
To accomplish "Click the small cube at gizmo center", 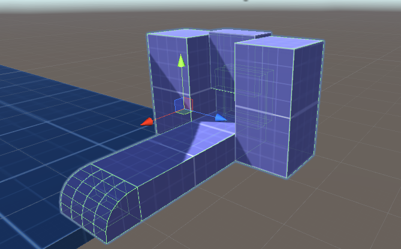I will pos(183,105).
